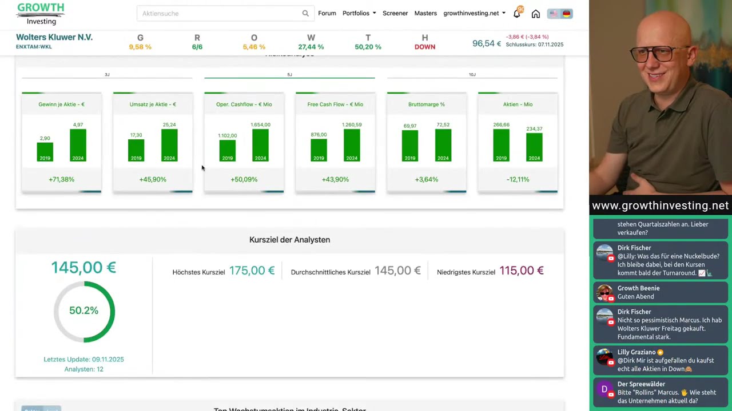
Task: Open Der Spreewälder's D avatar
Action: (604, 389)
